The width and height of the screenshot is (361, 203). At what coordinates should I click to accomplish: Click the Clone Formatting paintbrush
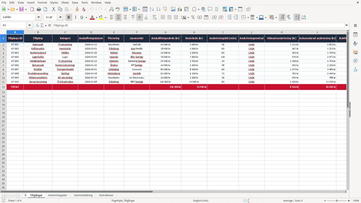click(77, 9)
